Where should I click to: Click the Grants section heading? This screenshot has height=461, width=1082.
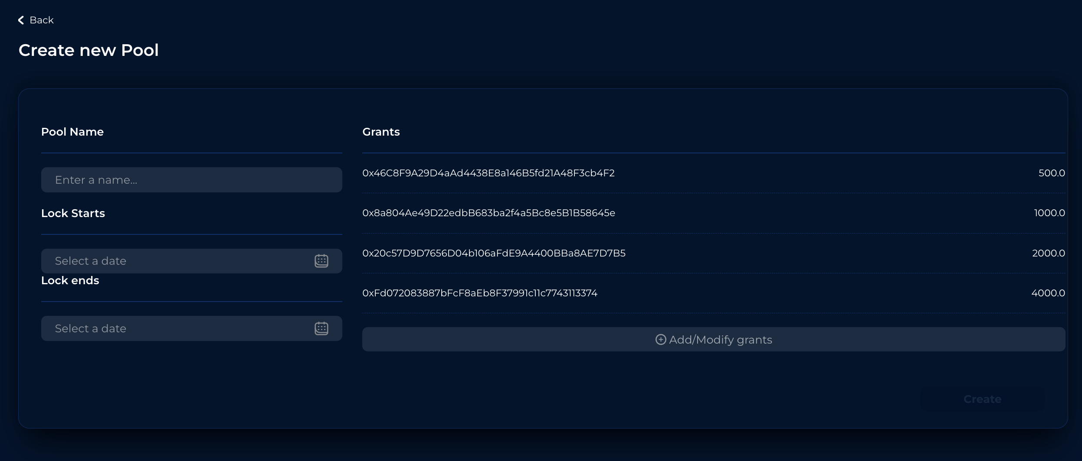click(x=381, y=132)
